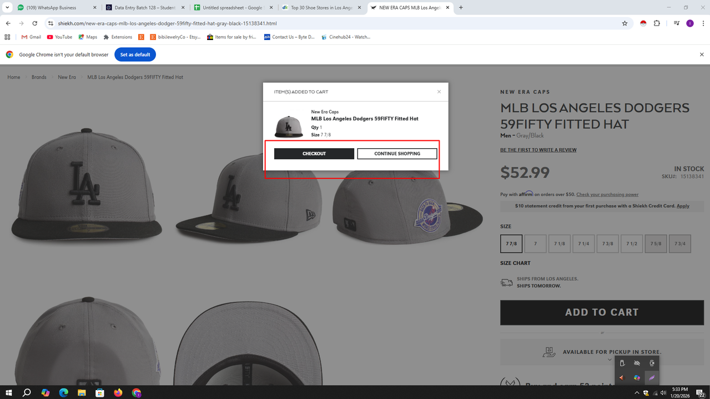Click the Continue Shopping button
This screenshot has width=710, height=399.
(x=397, y=154)
